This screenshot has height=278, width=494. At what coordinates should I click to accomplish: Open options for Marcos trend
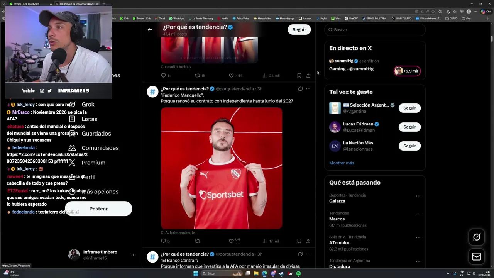(418, 214)
